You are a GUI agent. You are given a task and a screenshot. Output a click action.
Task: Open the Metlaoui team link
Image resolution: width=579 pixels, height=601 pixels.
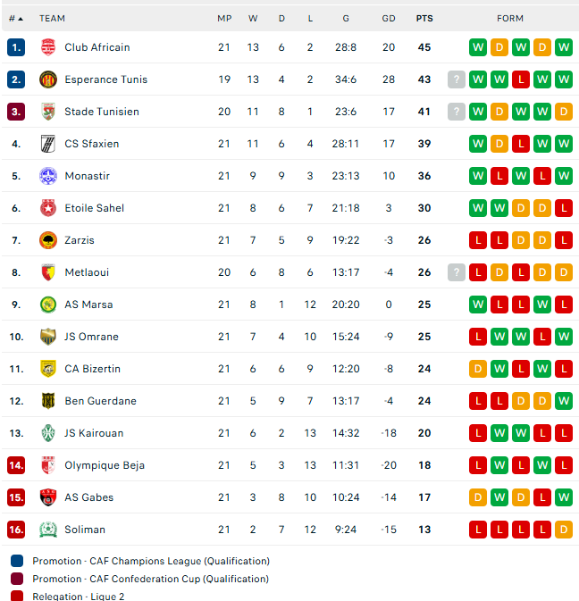coord(87,272)
